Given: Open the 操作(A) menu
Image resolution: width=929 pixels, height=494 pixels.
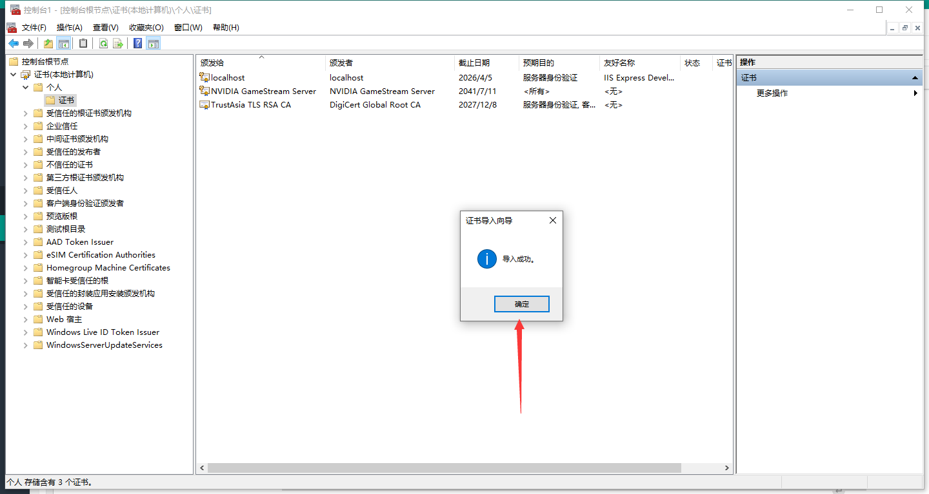Looking at the screenshot, I should click(69, 28).
